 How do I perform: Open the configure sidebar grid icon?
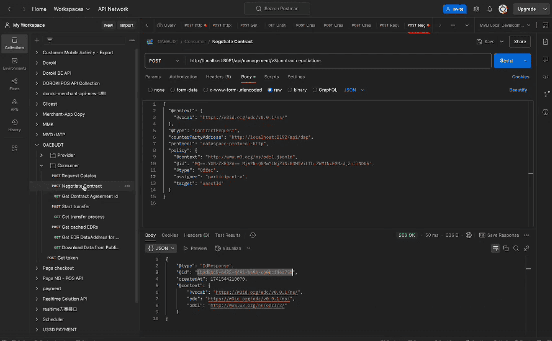(x=14, y=148)
